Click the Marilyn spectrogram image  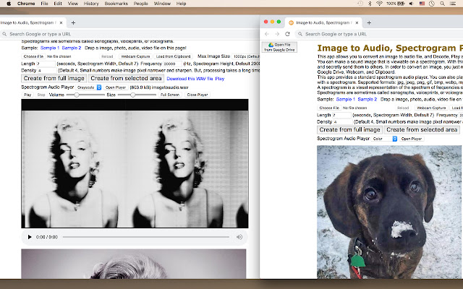(135, 164)
